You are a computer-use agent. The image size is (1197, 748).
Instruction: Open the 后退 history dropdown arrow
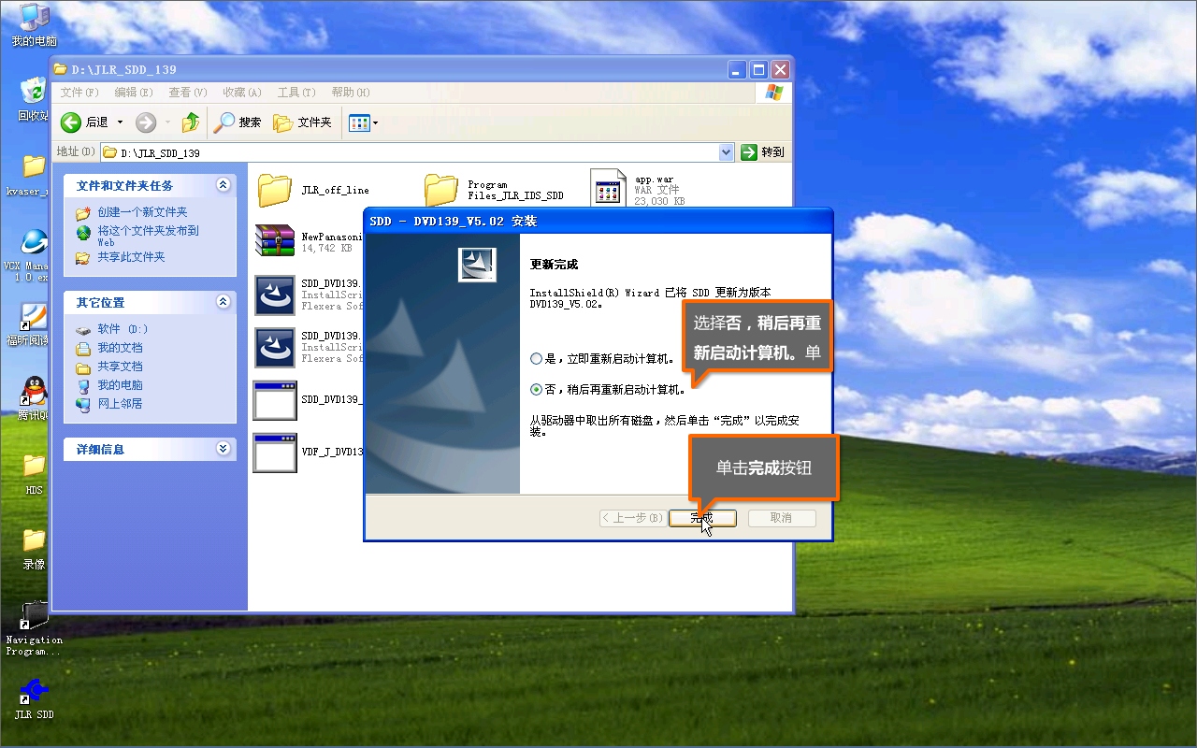coord(120,122)
